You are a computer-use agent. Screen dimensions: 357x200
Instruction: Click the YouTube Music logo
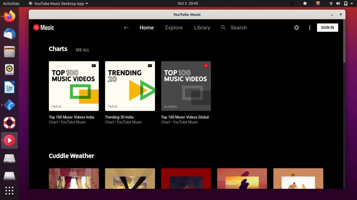coord(43,27)
